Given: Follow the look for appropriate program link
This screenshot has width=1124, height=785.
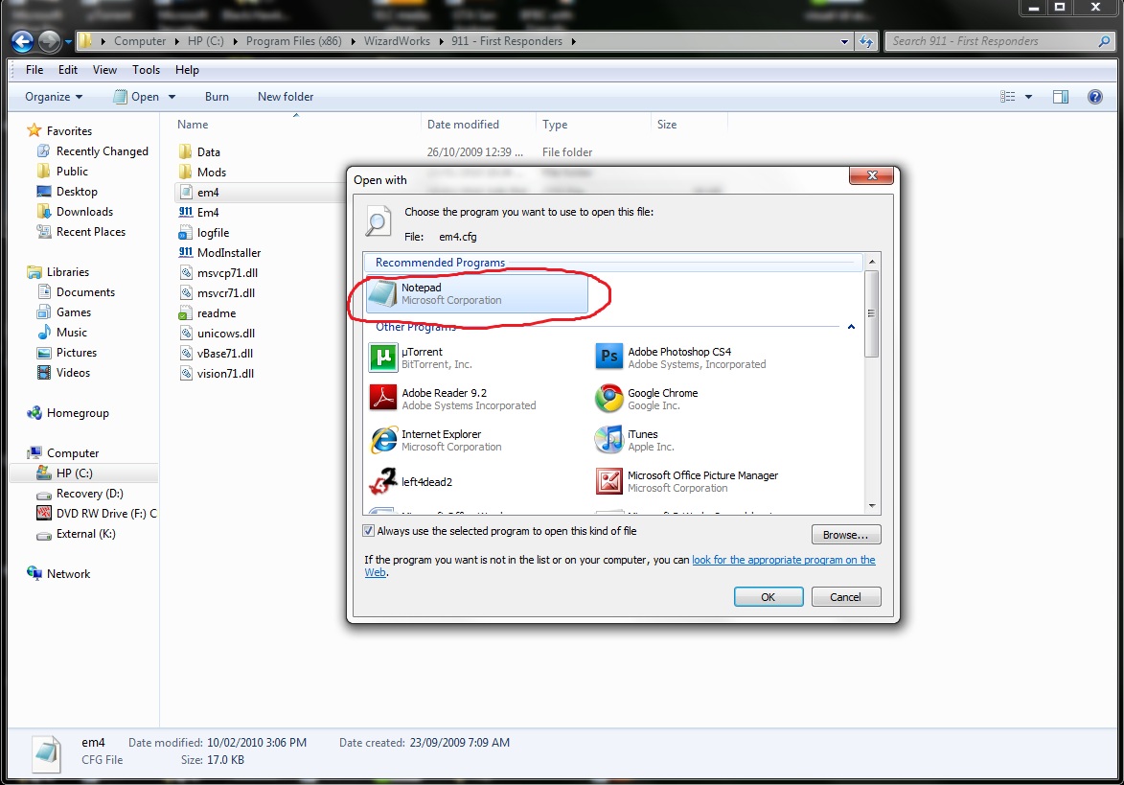Looking at the screenshot, I should click(783, 560).
